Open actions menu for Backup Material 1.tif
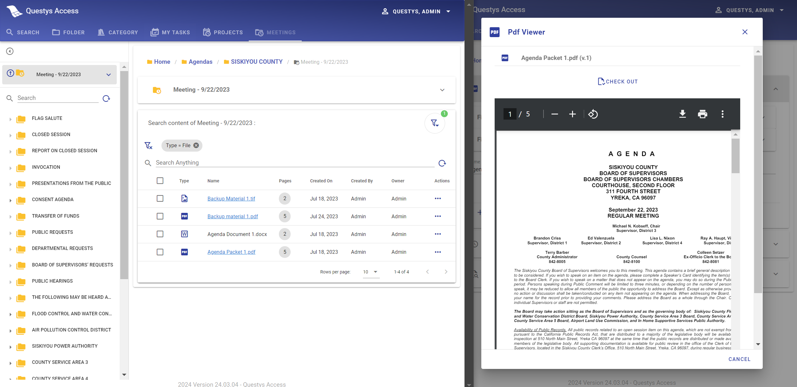797x387 pixels. pos(438,199)
